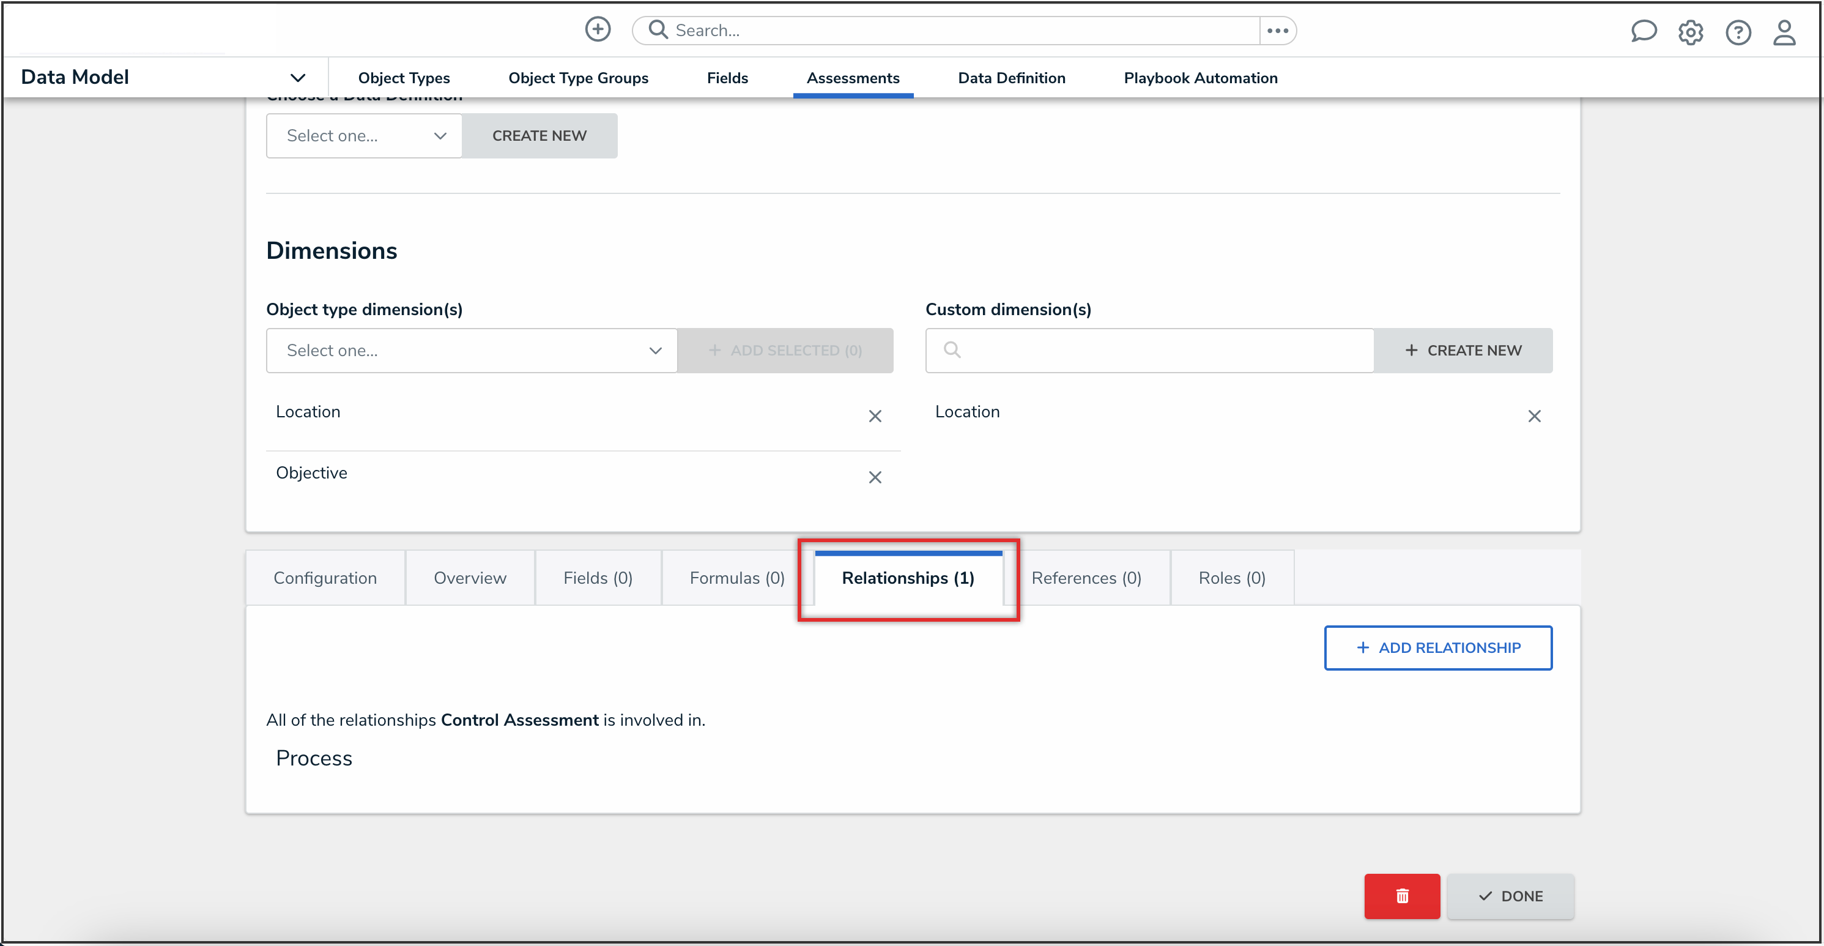Image resolution: width=1824 pixels, height=946 pixels.
Task: Switch to the Data Definition tab
Action: 1011,78
